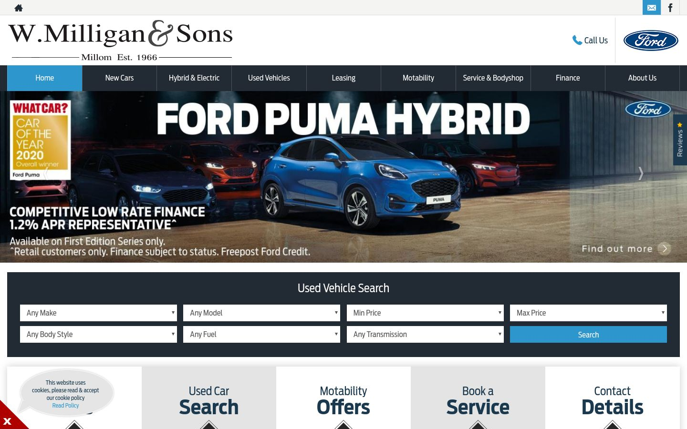Advance banner with right arrow
The height and width of the screenshot is (429, 687).
[641, 174]
